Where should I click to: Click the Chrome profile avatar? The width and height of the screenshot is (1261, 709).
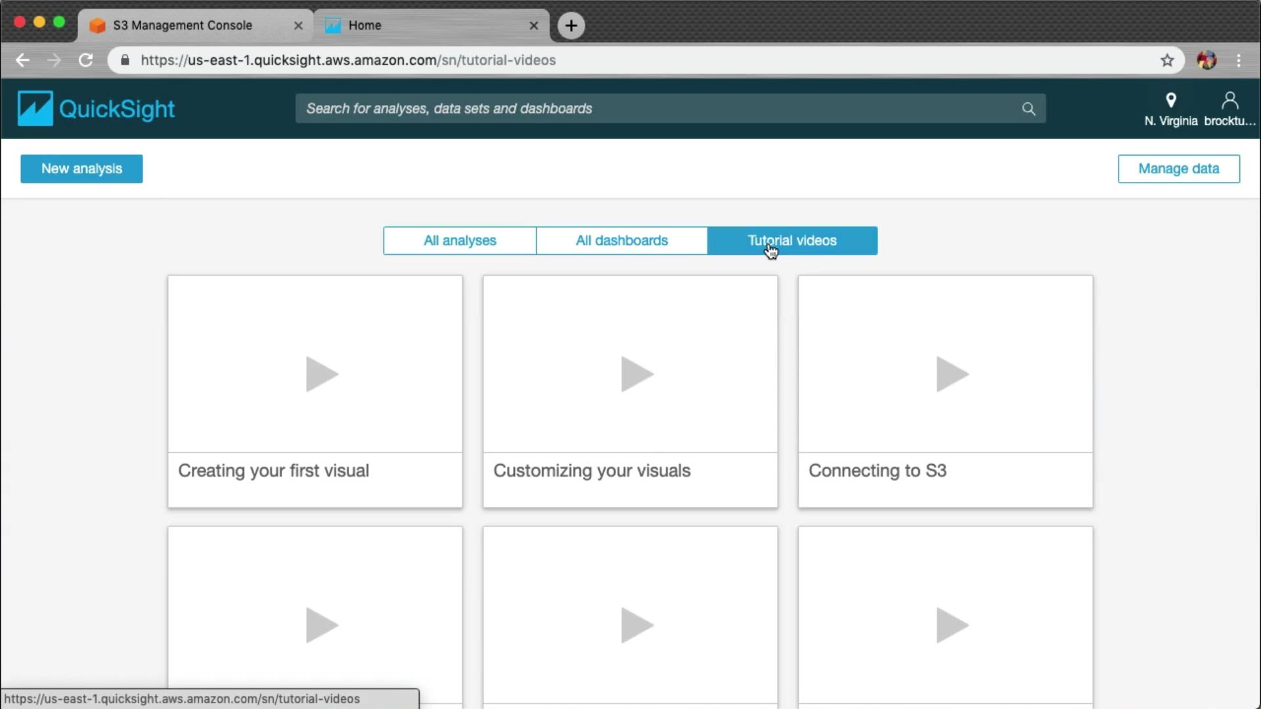point(1206,60)
